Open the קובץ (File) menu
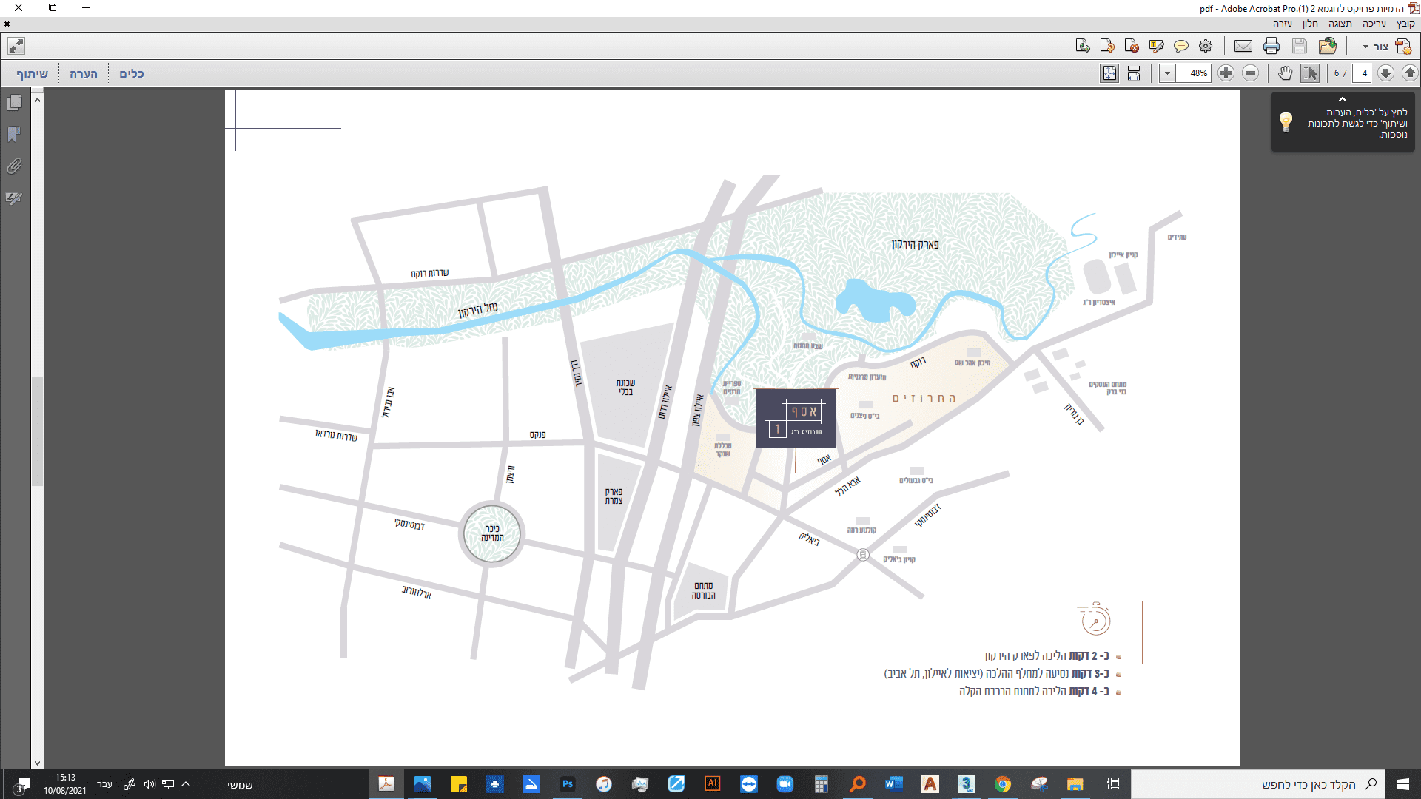Image resolution: width=1421 pixels, height=799 pixels. (x=1405, y=24)
